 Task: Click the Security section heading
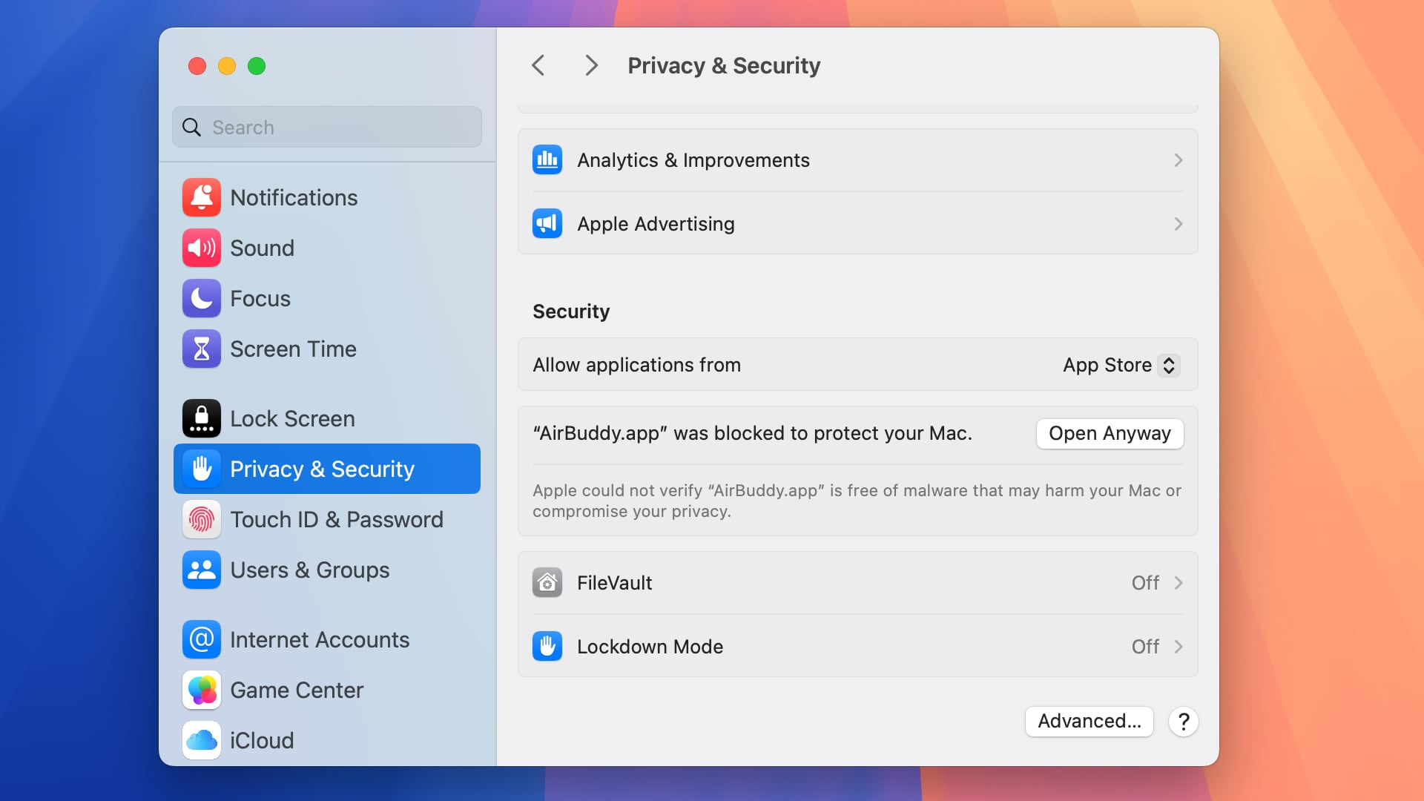tap(571, 311)
